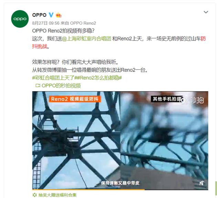
Task: Expand the post options chevron menu
Action: (206, 12)
